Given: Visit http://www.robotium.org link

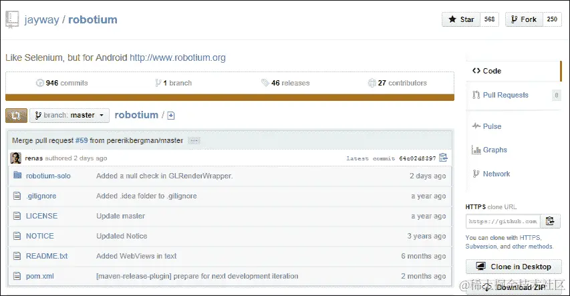Looking at the screenshot, I should point(178,58).
